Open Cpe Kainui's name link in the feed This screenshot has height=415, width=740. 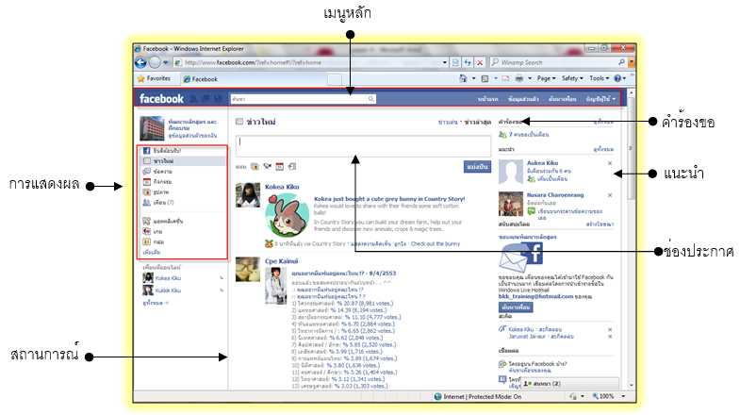281,261
